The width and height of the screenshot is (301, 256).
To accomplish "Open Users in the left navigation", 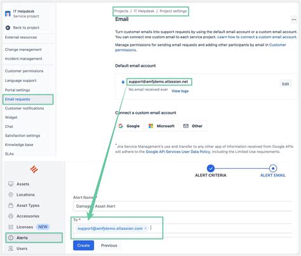I will pyautogui.click(x=22, y=248).
